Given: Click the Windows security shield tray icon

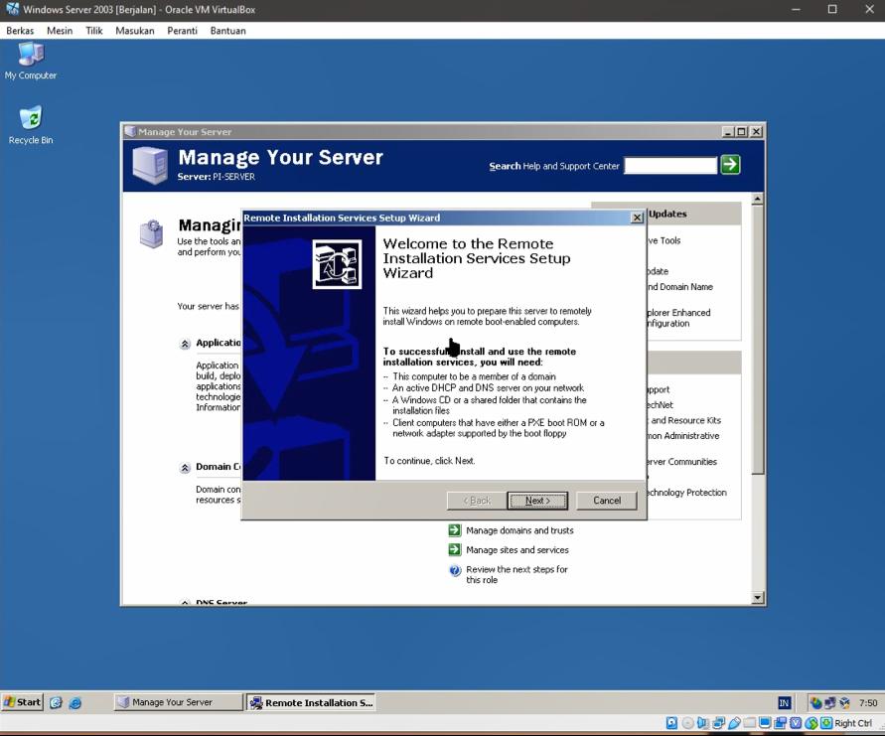Looking at the screenshot, I should point(815,702).
